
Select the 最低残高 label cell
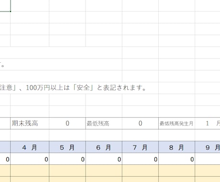(x=104, y=123)
